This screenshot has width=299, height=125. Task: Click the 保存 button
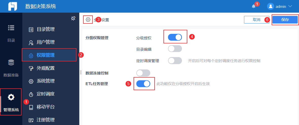click(285, 20)
